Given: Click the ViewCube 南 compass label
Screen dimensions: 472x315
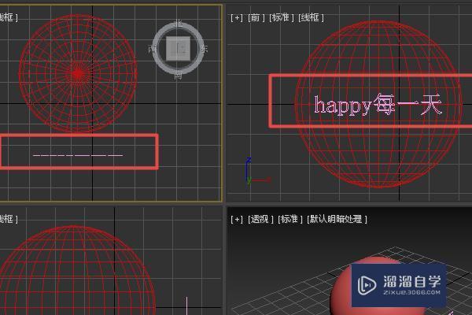Looking at the screenshot, I should tap(179, 76).
